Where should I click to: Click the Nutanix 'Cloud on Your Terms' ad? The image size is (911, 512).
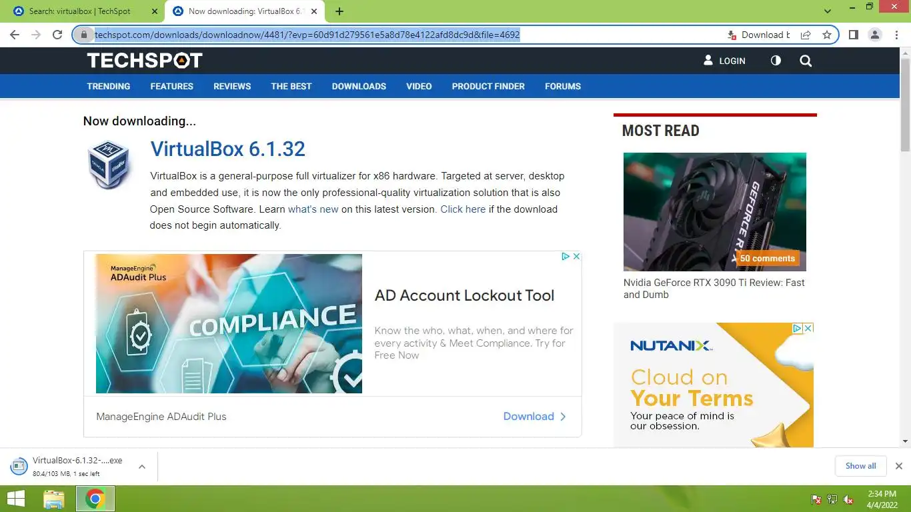pos(714,385)
